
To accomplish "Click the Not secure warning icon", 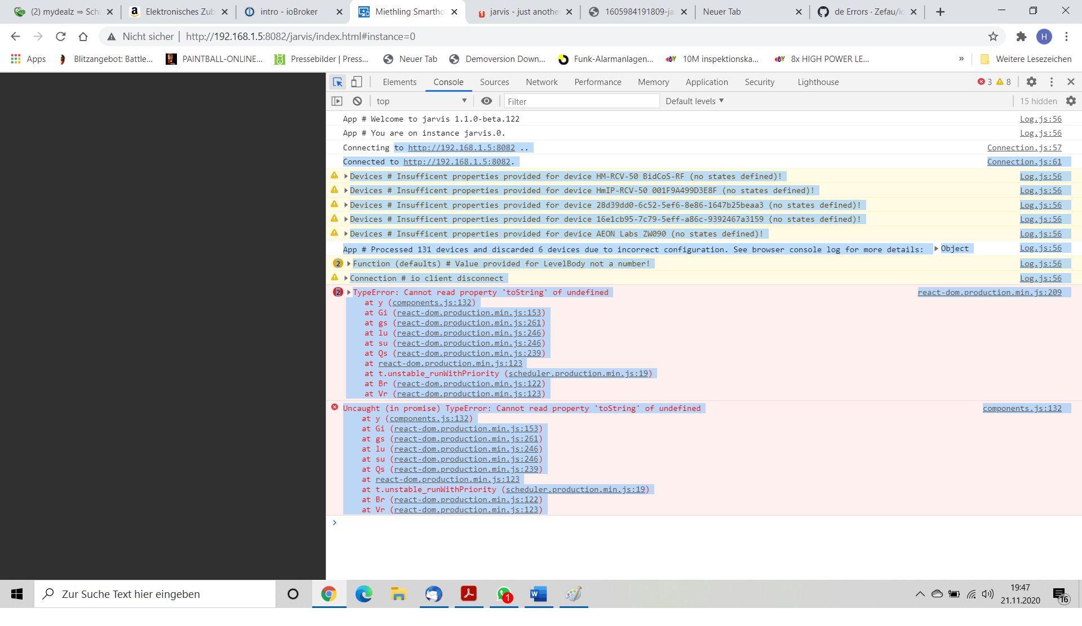I will click(112, 37).
